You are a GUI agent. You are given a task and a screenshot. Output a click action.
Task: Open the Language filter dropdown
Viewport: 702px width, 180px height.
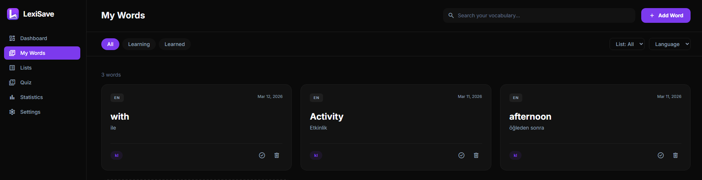click(x=670, y=44)
